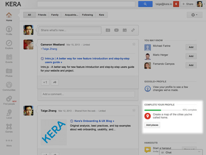Click the Hangouts video camera icon

click(x=147, y=150)
